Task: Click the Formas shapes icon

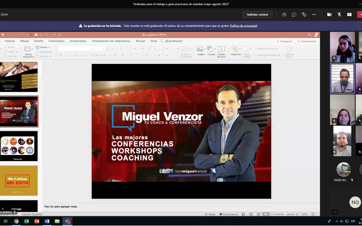Action: pos(210,49)
